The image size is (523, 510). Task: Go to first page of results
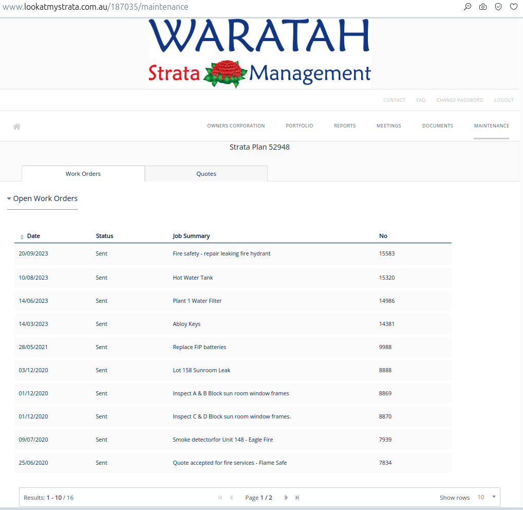click(220, 498)
